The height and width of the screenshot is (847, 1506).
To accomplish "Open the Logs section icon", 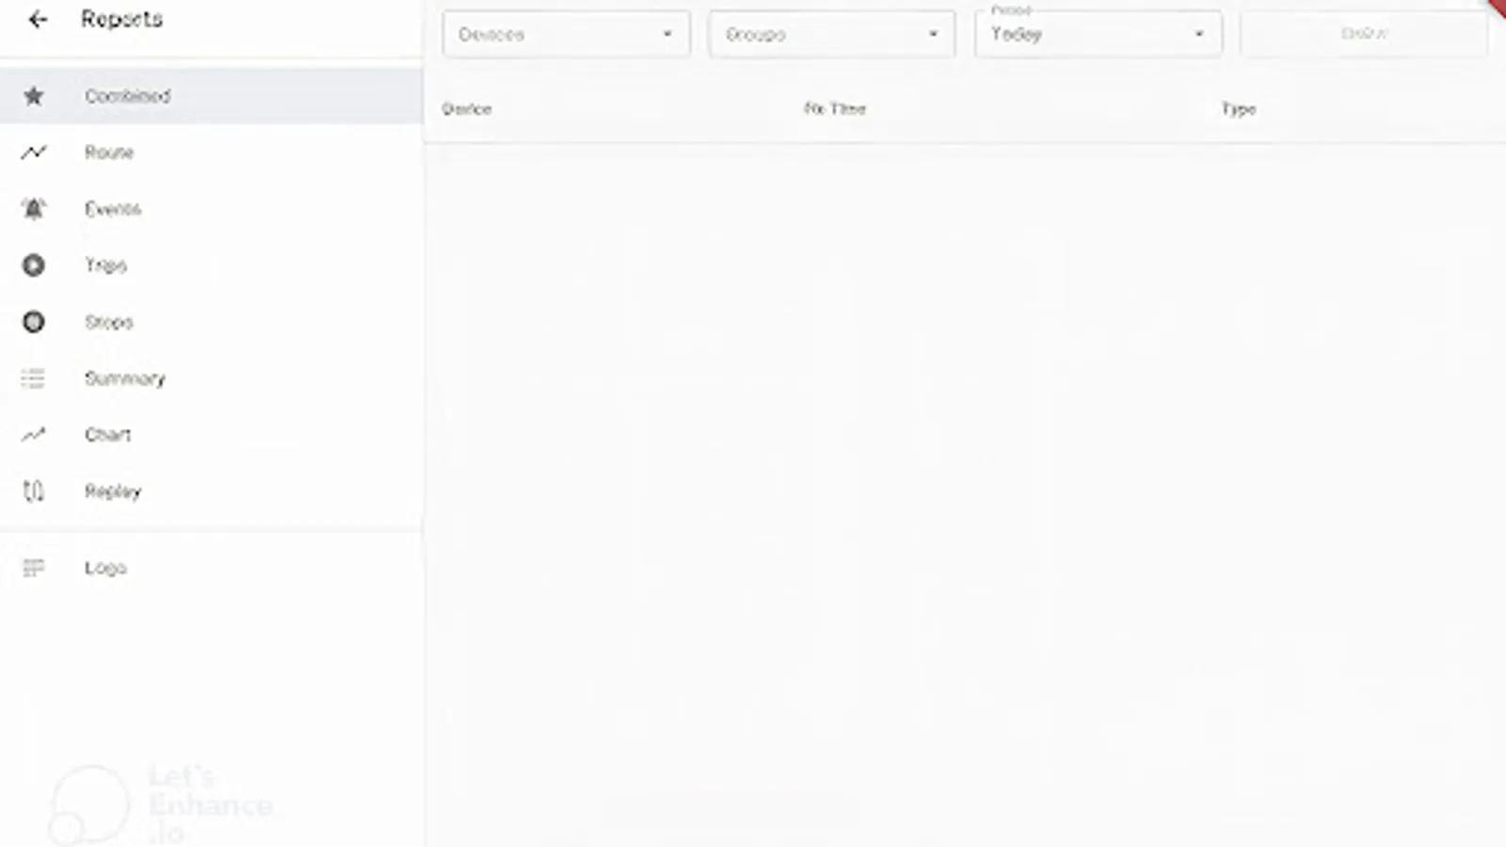I will pos(34,567).
